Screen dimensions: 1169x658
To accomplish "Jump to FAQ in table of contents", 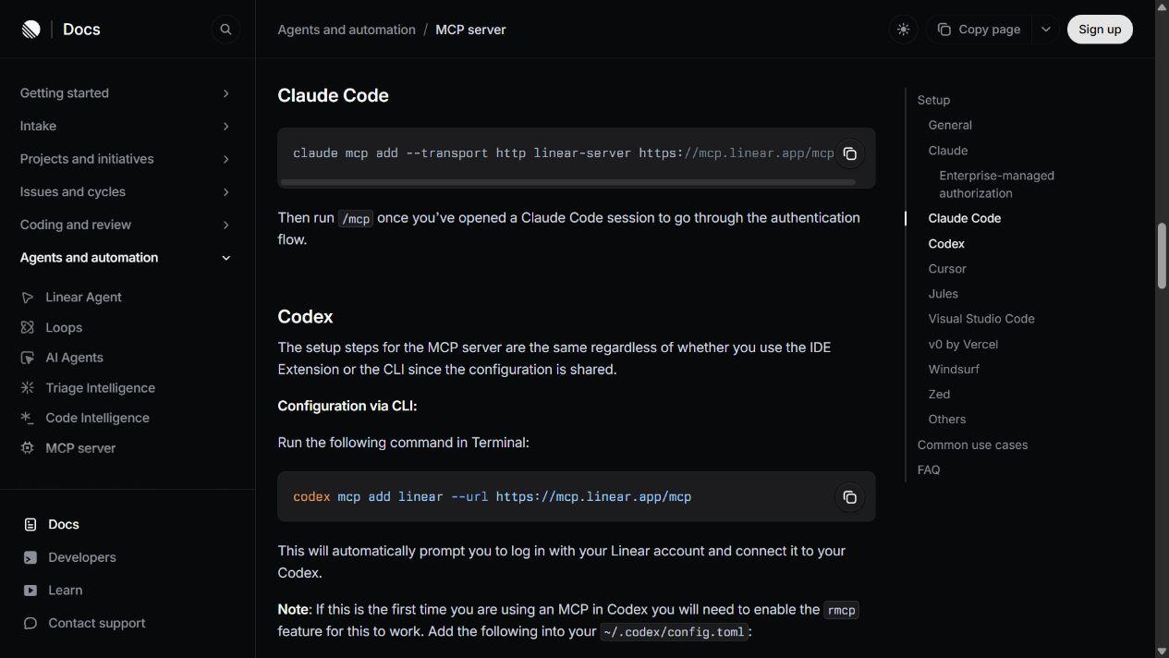I will (x=929, y=469).
